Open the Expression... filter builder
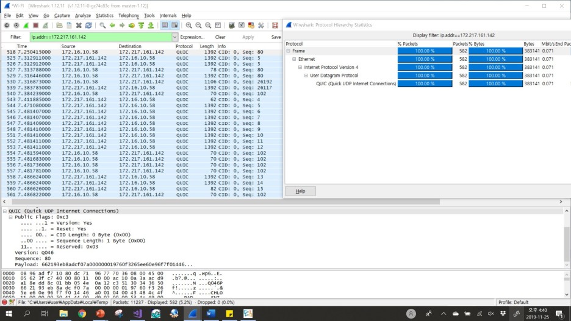Viewport: 571px width, 321px height. (x=192, y=37)
